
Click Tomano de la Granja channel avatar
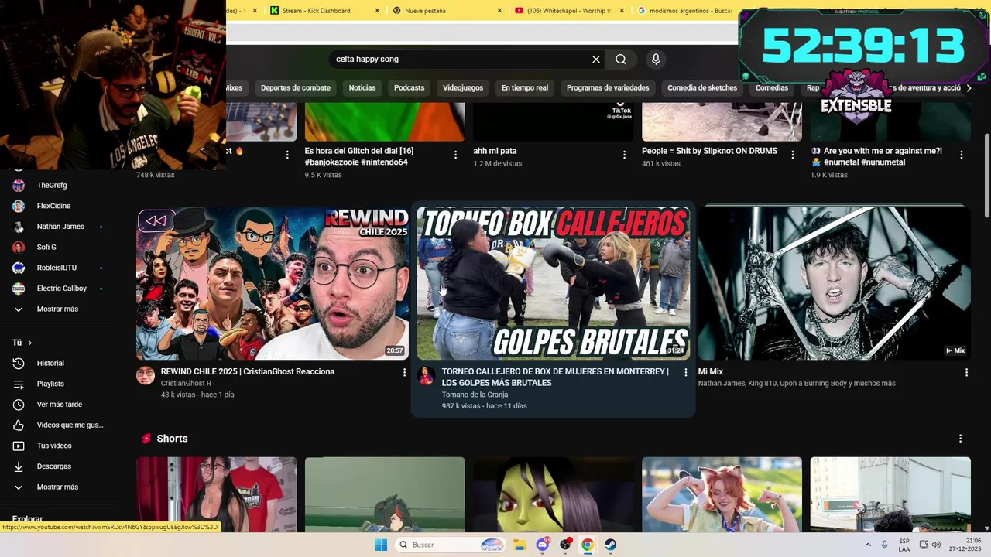426,376
